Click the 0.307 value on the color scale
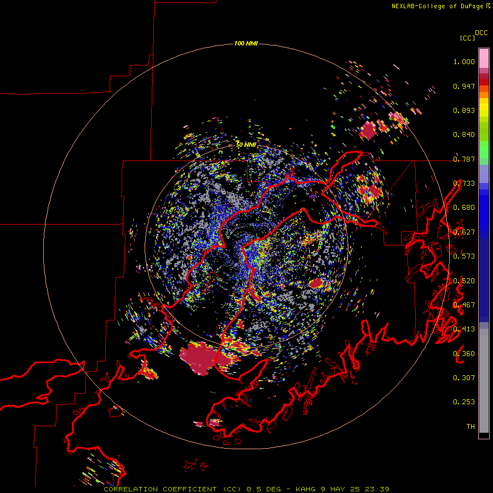The height and width of the screenshot is (493, 493). coord(464,378)
